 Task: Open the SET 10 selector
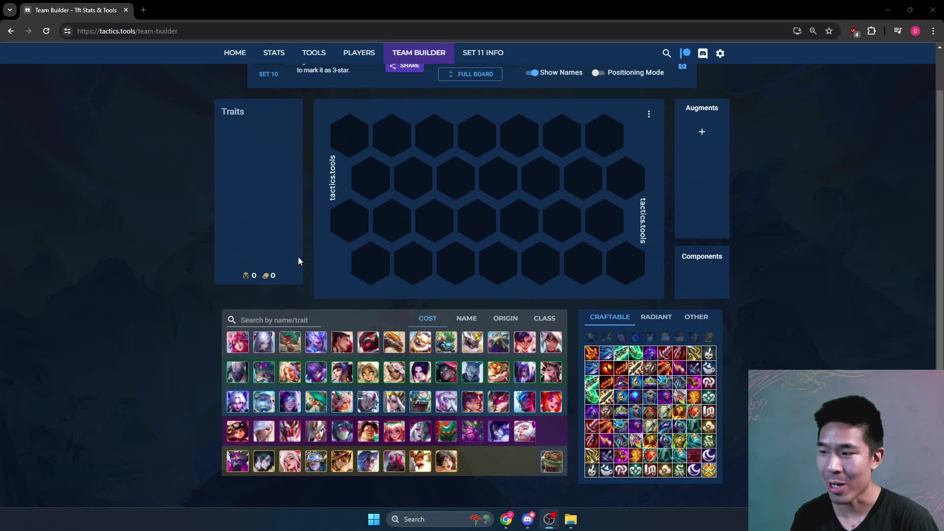point(268,74)
